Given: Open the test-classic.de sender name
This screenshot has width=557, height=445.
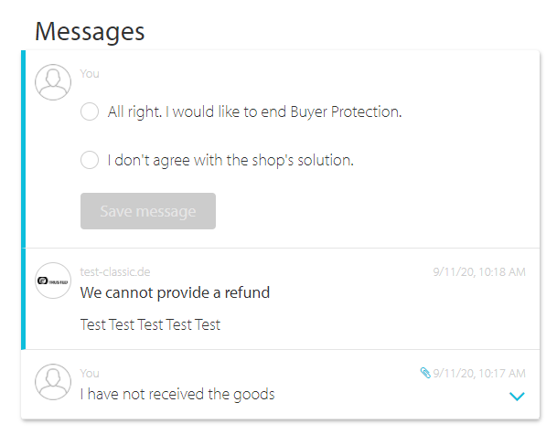Looking at the screenshot, I should (115, 271).
